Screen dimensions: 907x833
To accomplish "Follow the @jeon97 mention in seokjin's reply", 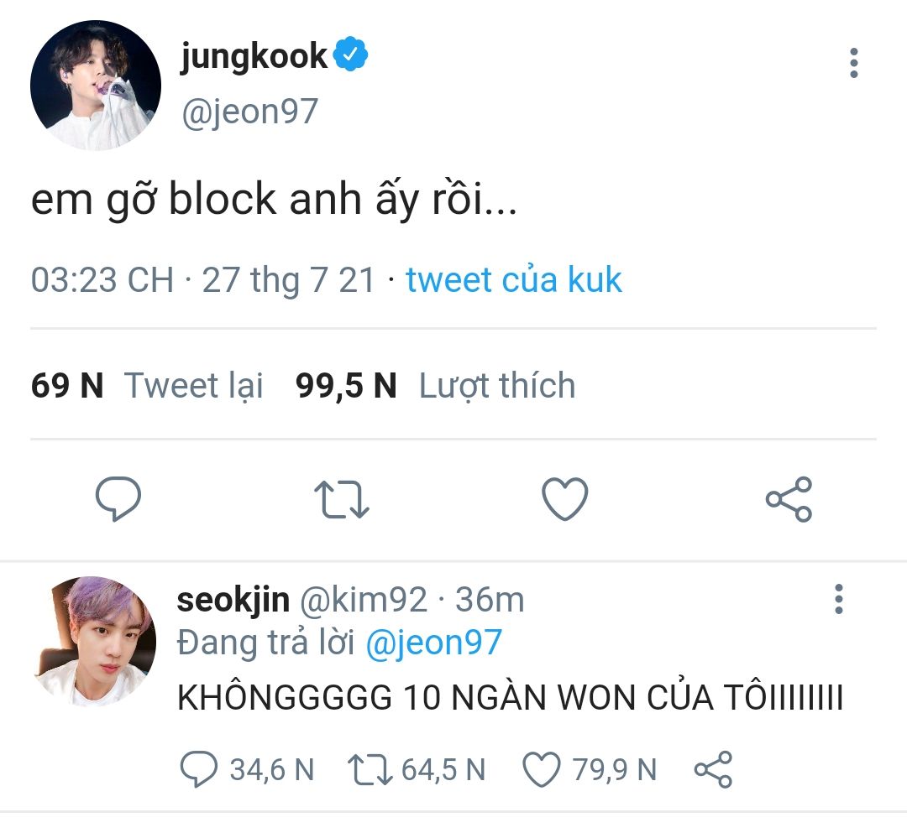I will pos(434,643).
